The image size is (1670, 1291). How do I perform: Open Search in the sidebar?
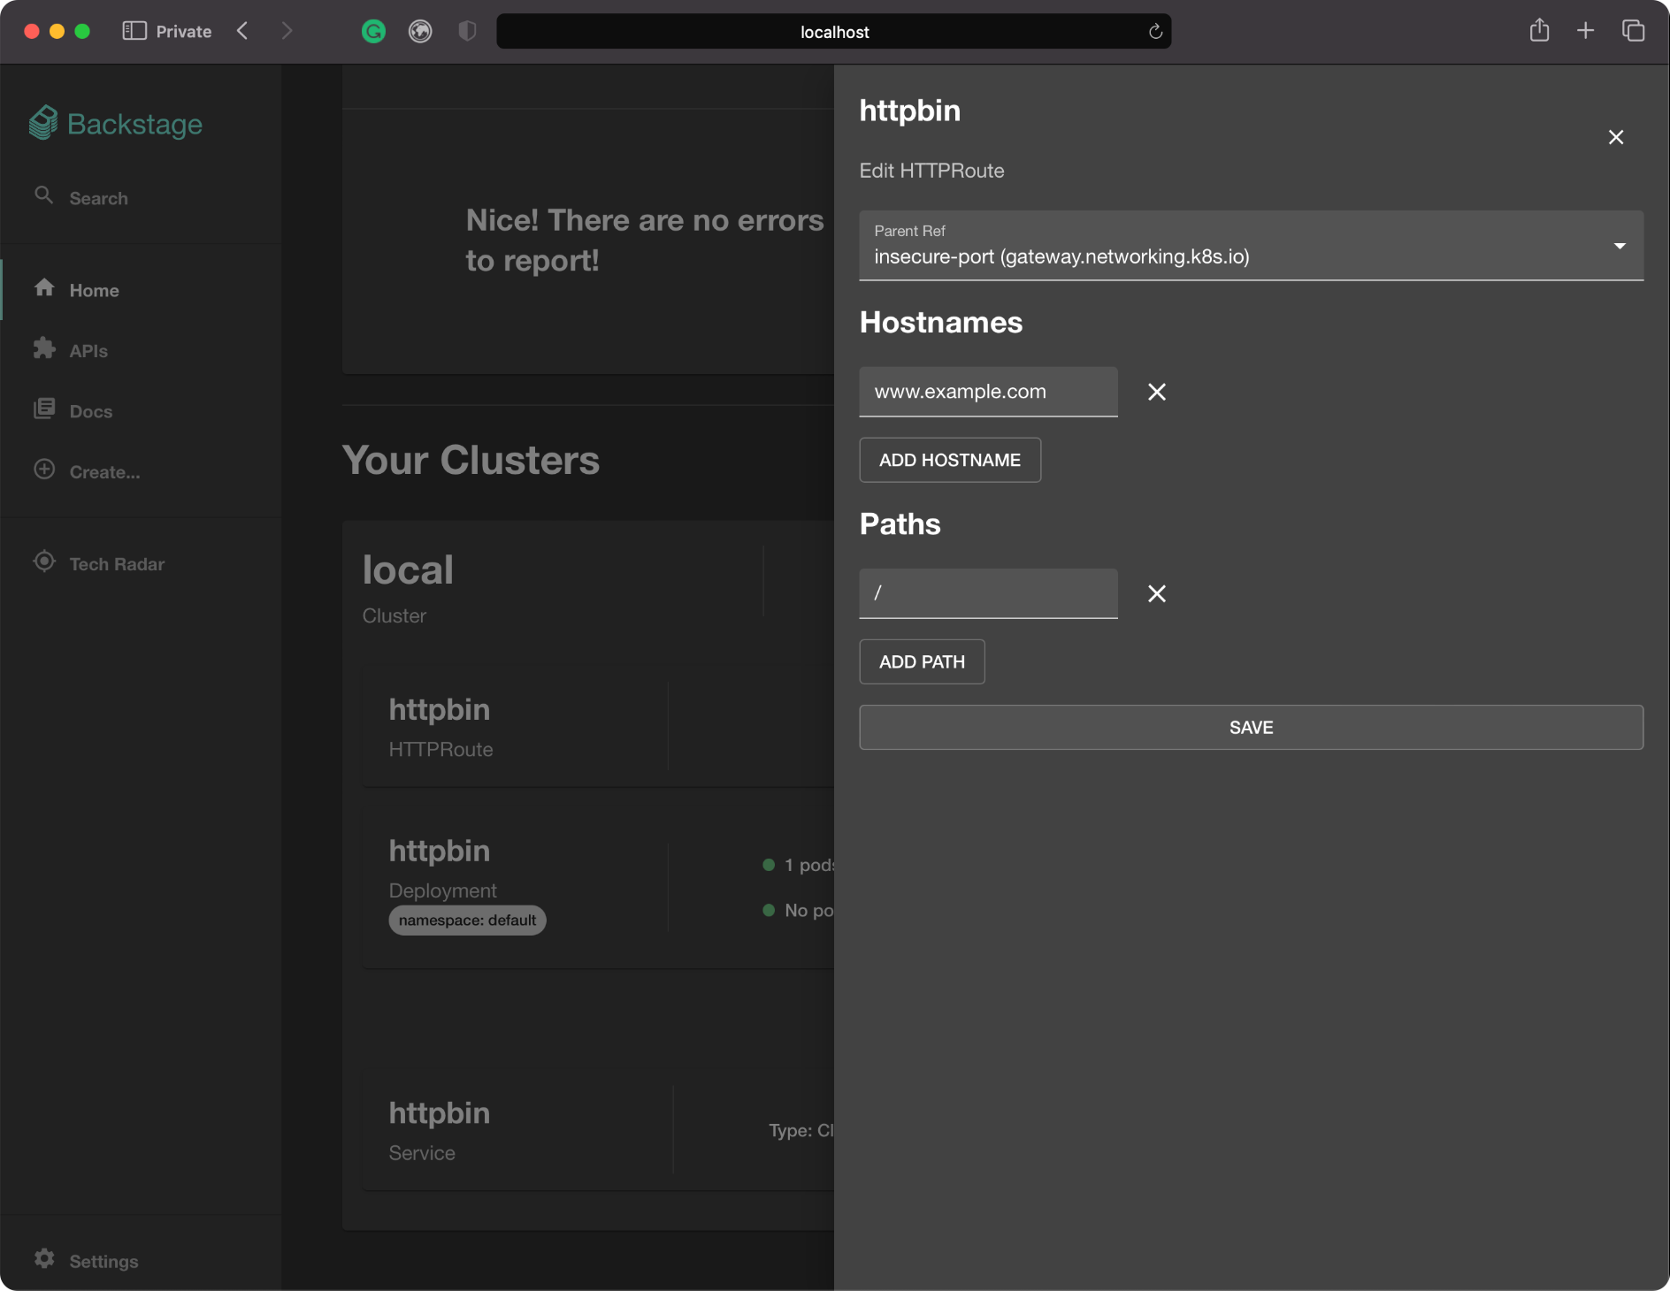point(97,198)
